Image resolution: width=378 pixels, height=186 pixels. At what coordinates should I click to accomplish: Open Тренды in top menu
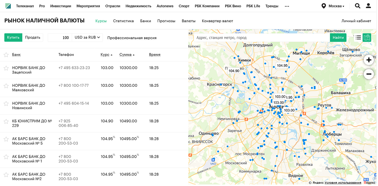272,6
